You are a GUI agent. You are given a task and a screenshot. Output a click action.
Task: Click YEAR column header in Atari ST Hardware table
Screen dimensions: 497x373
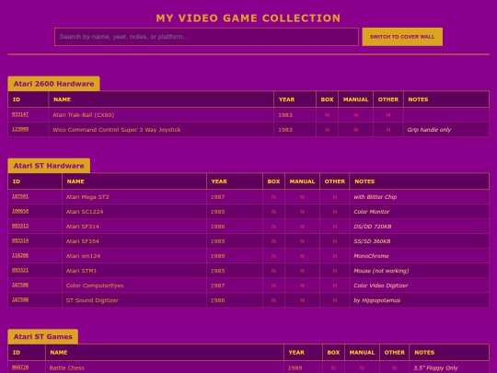click(235, 181)
